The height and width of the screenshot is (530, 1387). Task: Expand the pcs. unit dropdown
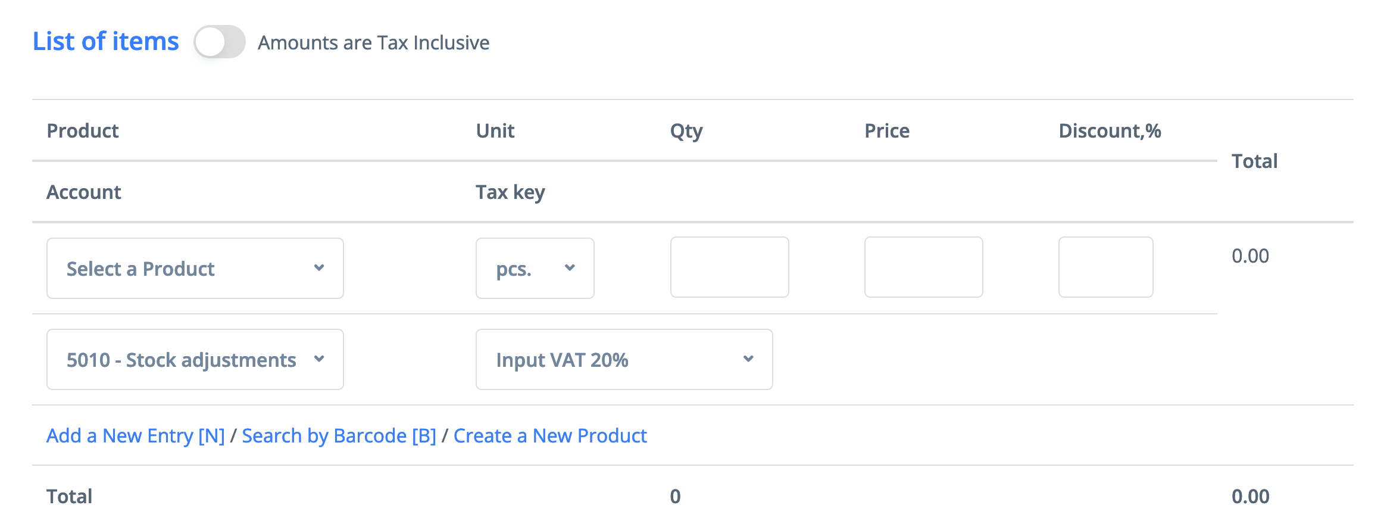535,269
